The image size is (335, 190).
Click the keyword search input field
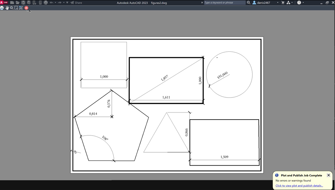[224, 3]
